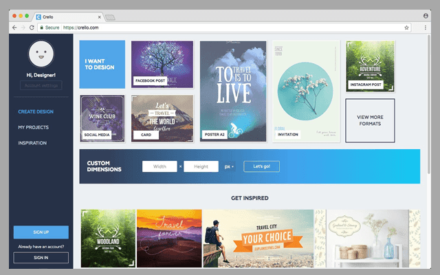
Task: Go to My Projects in sidebar
Action: 34,127
